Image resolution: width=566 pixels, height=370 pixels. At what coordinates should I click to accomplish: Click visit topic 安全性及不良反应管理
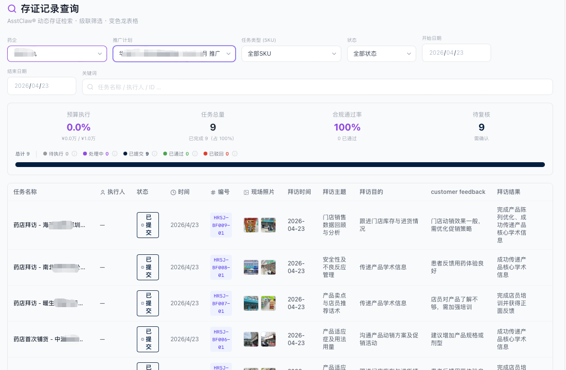pos(335,267)
